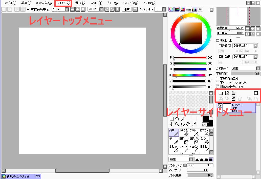The height and width of the screenshot is (179, 261).
Task: Open the ファイル(F) menu
Action: click(10, 3)
